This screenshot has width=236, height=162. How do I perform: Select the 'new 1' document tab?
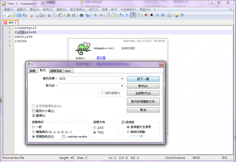[11, 22]
